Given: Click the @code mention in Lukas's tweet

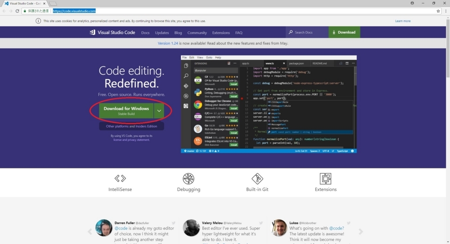Looking at the screenshot, I should pos(336,228).
